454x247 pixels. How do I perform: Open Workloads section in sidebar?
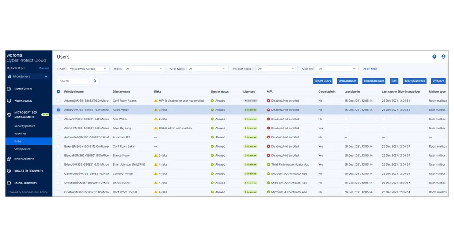23,101
